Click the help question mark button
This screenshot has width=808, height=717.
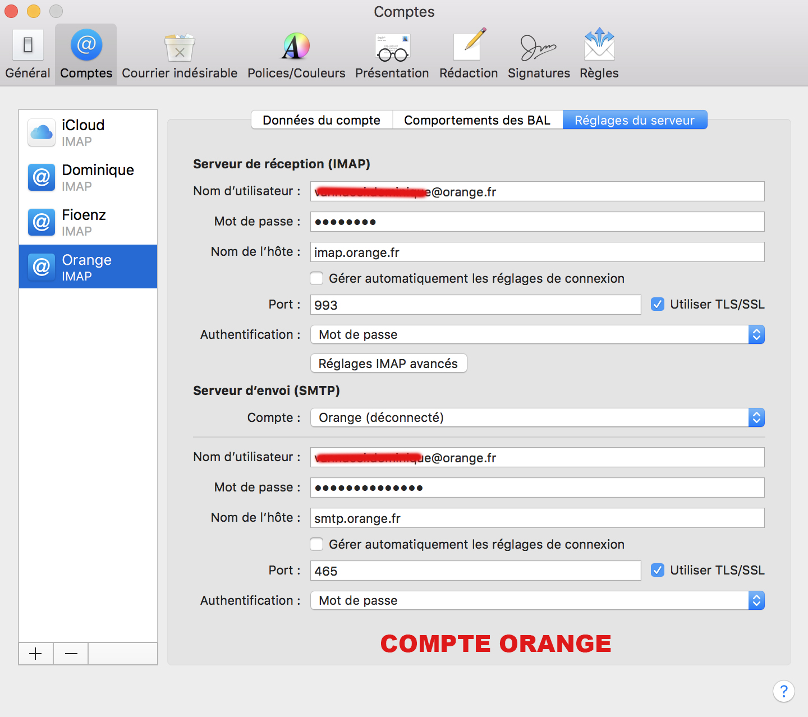click(x=783, y=691)
